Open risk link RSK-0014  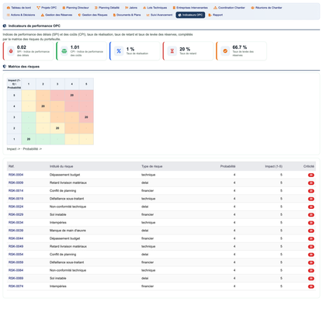click(16, 191)
